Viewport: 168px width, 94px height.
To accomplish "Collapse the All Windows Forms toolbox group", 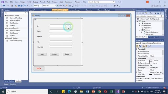I will (5, 16).
